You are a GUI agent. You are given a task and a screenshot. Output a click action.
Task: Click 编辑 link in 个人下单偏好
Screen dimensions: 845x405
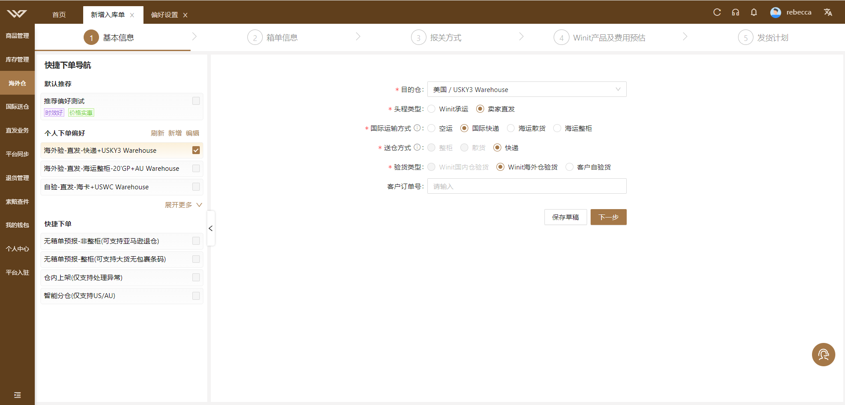[192, 133]
